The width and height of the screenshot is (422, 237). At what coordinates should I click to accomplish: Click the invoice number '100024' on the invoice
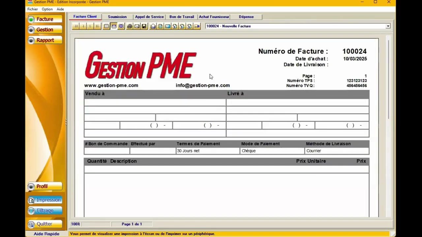[354, 51]
